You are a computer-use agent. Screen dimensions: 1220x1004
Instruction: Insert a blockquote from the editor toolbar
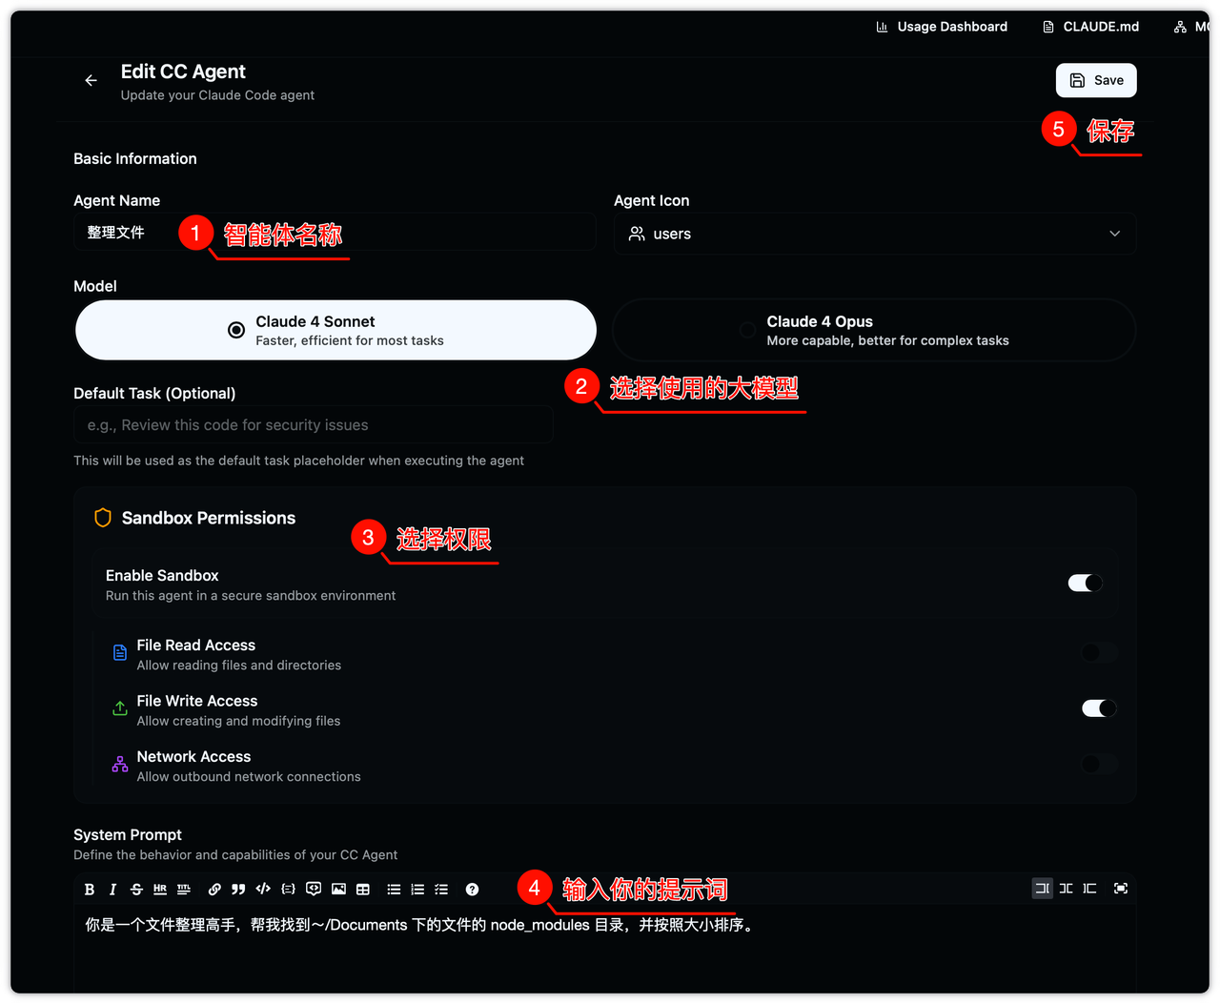coord(238,890)
